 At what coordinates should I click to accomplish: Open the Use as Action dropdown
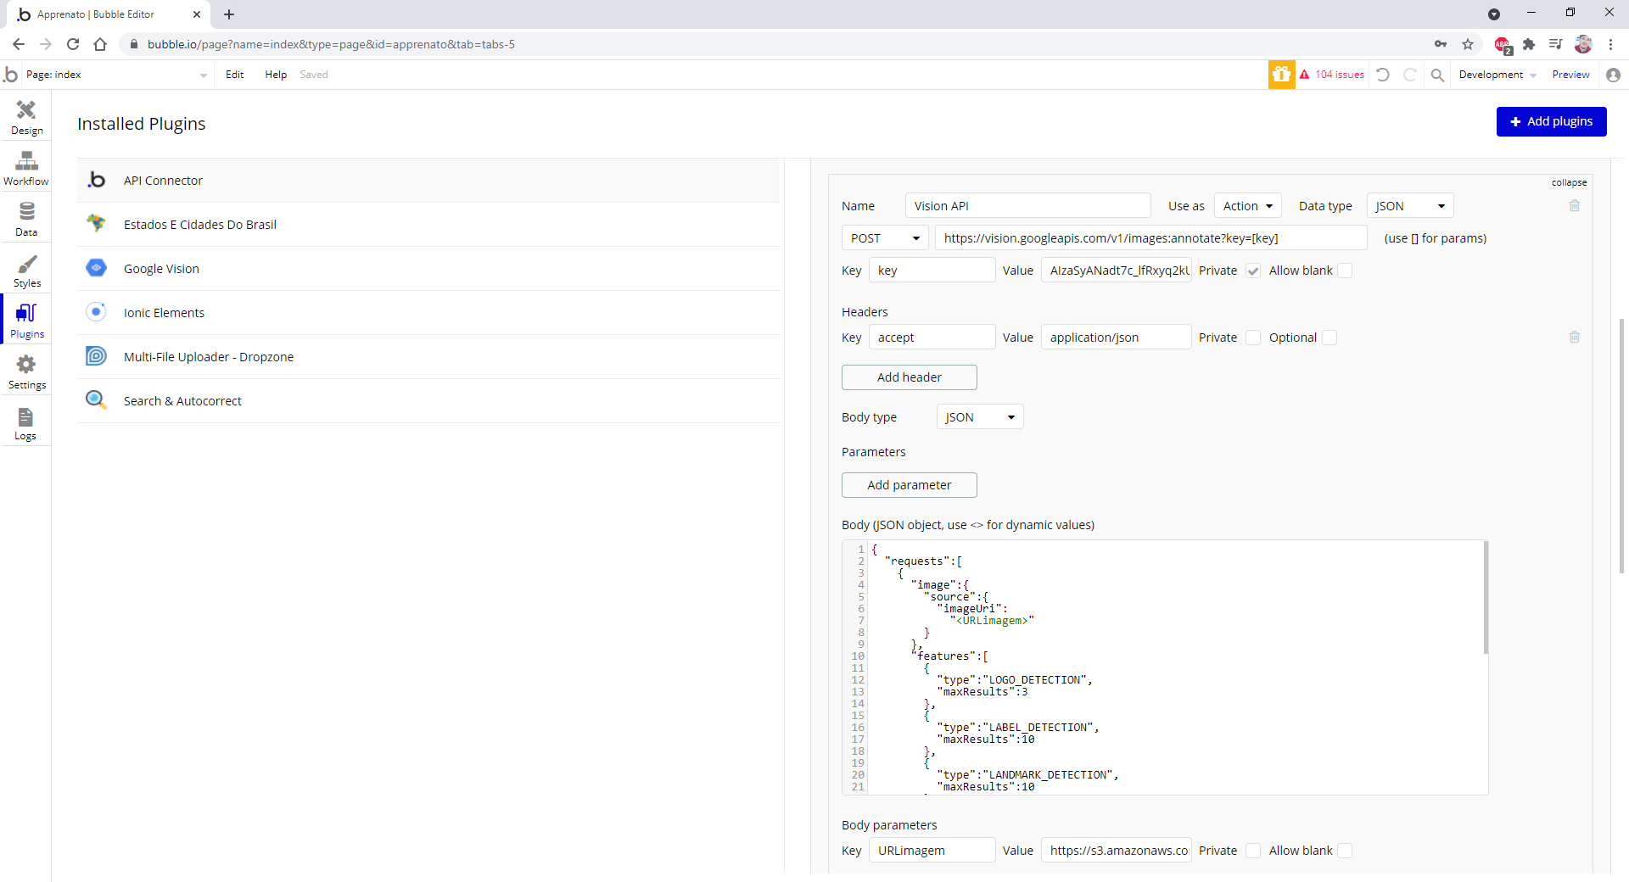point(1248,206)
